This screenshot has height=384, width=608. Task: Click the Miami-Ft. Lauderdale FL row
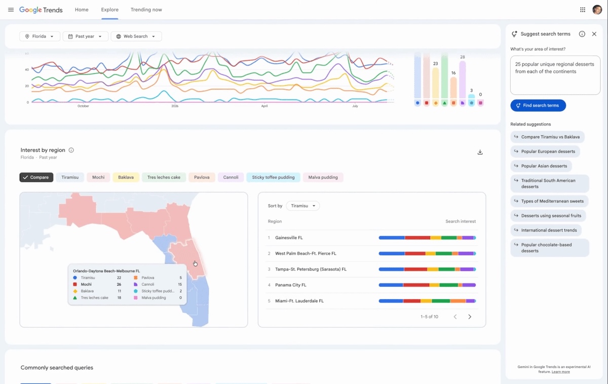pyautogui.click(x=372, y=301)
